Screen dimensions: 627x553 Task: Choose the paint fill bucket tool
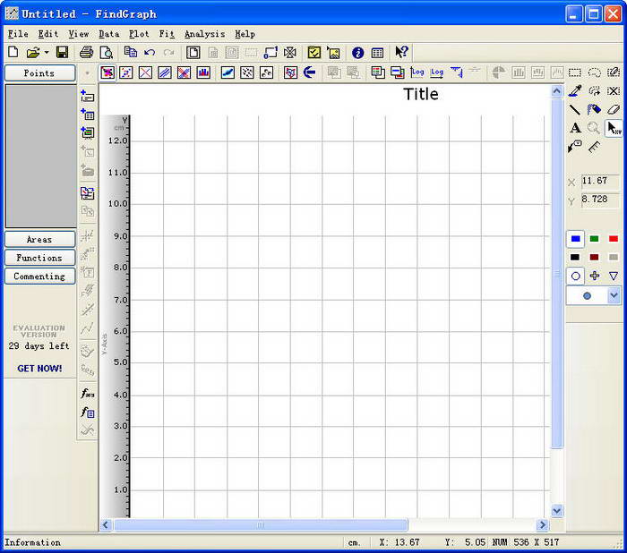(594, 109)
